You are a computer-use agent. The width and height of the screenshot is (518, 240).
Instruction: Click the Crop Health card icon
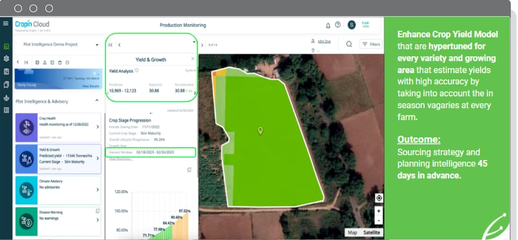pyautogui.click(x=26, y=128)
